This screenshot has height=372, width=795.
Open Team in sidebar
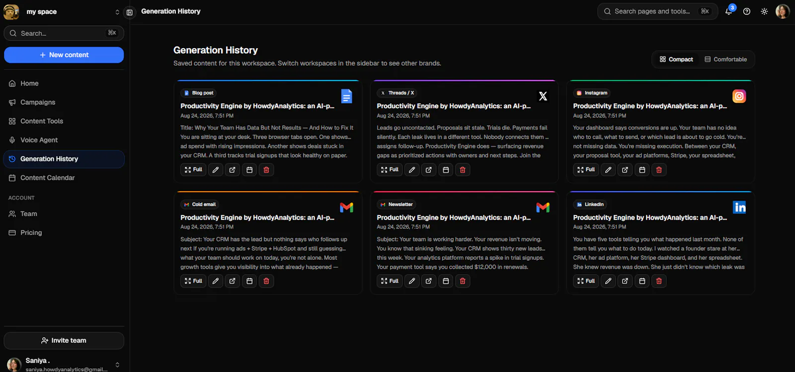[64, 214]
